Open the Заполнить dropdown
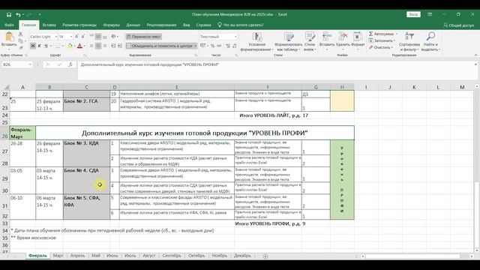This screenshot has height=270, width=480. point(382,40)
